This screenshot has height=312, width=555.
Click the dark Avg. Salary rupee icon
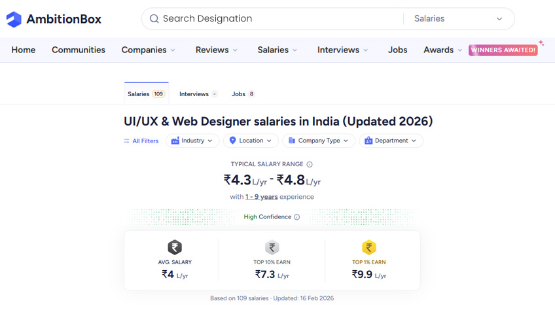[x=175, y=247]
